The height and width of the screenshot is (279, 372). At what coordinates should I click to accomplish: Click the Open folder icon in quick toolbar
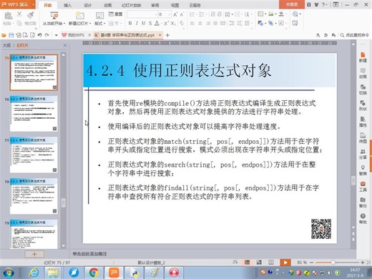point(4,35)
